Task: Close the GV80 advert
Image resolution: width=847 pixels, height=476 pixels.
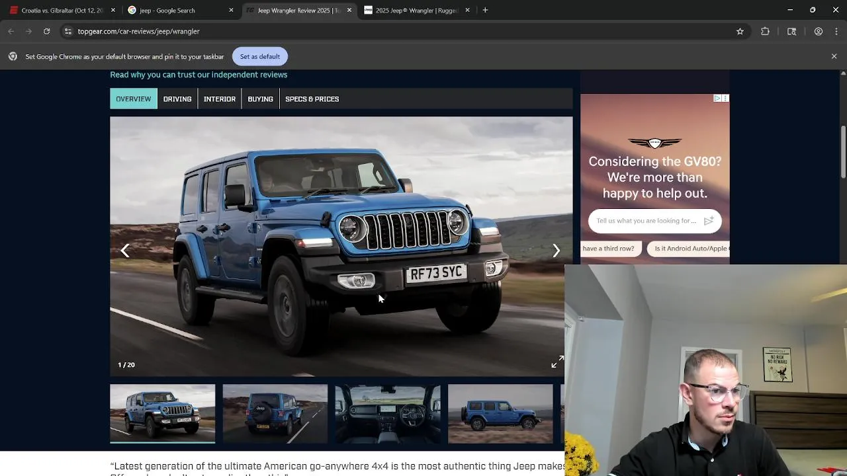Action: 725,98
